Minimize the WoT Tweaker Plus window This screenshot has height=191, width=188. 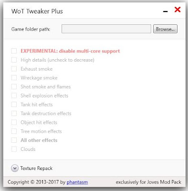166,11
